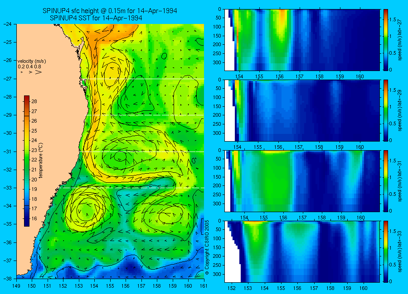Image resolution: width=408 pixels, height=294 pixels.
Task: Click the 'speed (m/s) lat=-27' label
Action: pos(400,41)
